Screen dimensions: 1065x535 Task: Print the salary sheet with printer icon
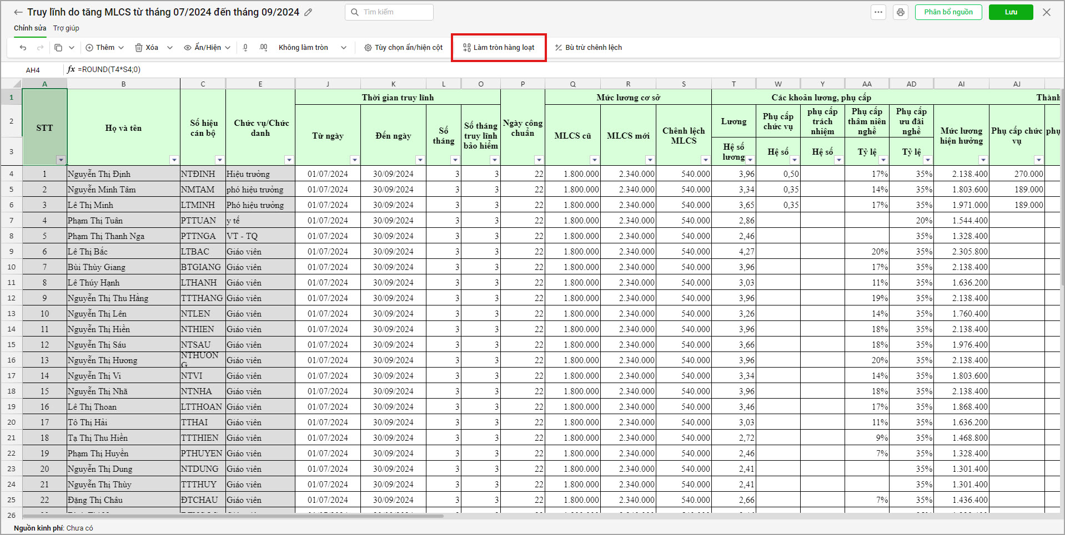(x=901, y=12)
